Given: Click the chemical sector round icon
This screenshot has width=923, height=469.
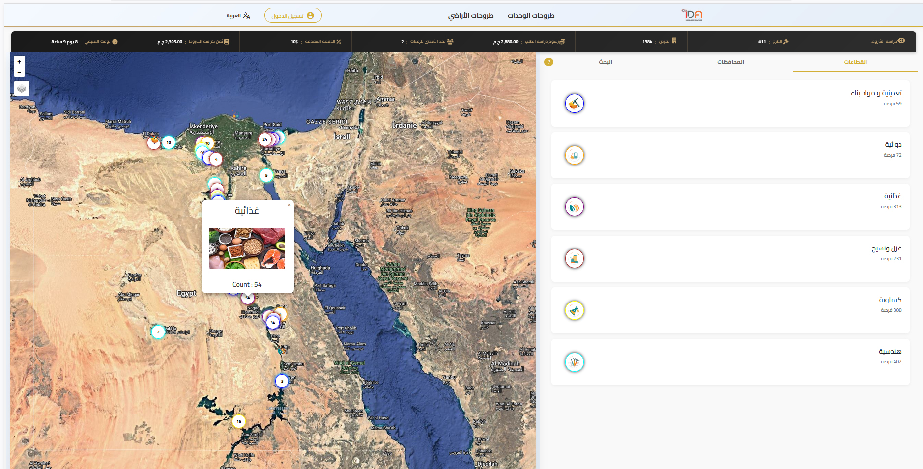Looking at the screenshot, I should pos(575,310).
